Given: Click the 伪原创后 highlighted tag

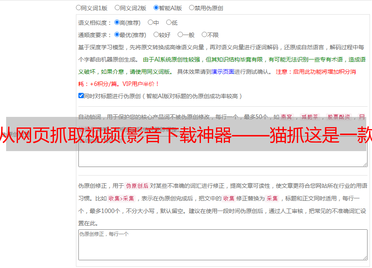Looking at the screenshot, I should pos(137,186).
